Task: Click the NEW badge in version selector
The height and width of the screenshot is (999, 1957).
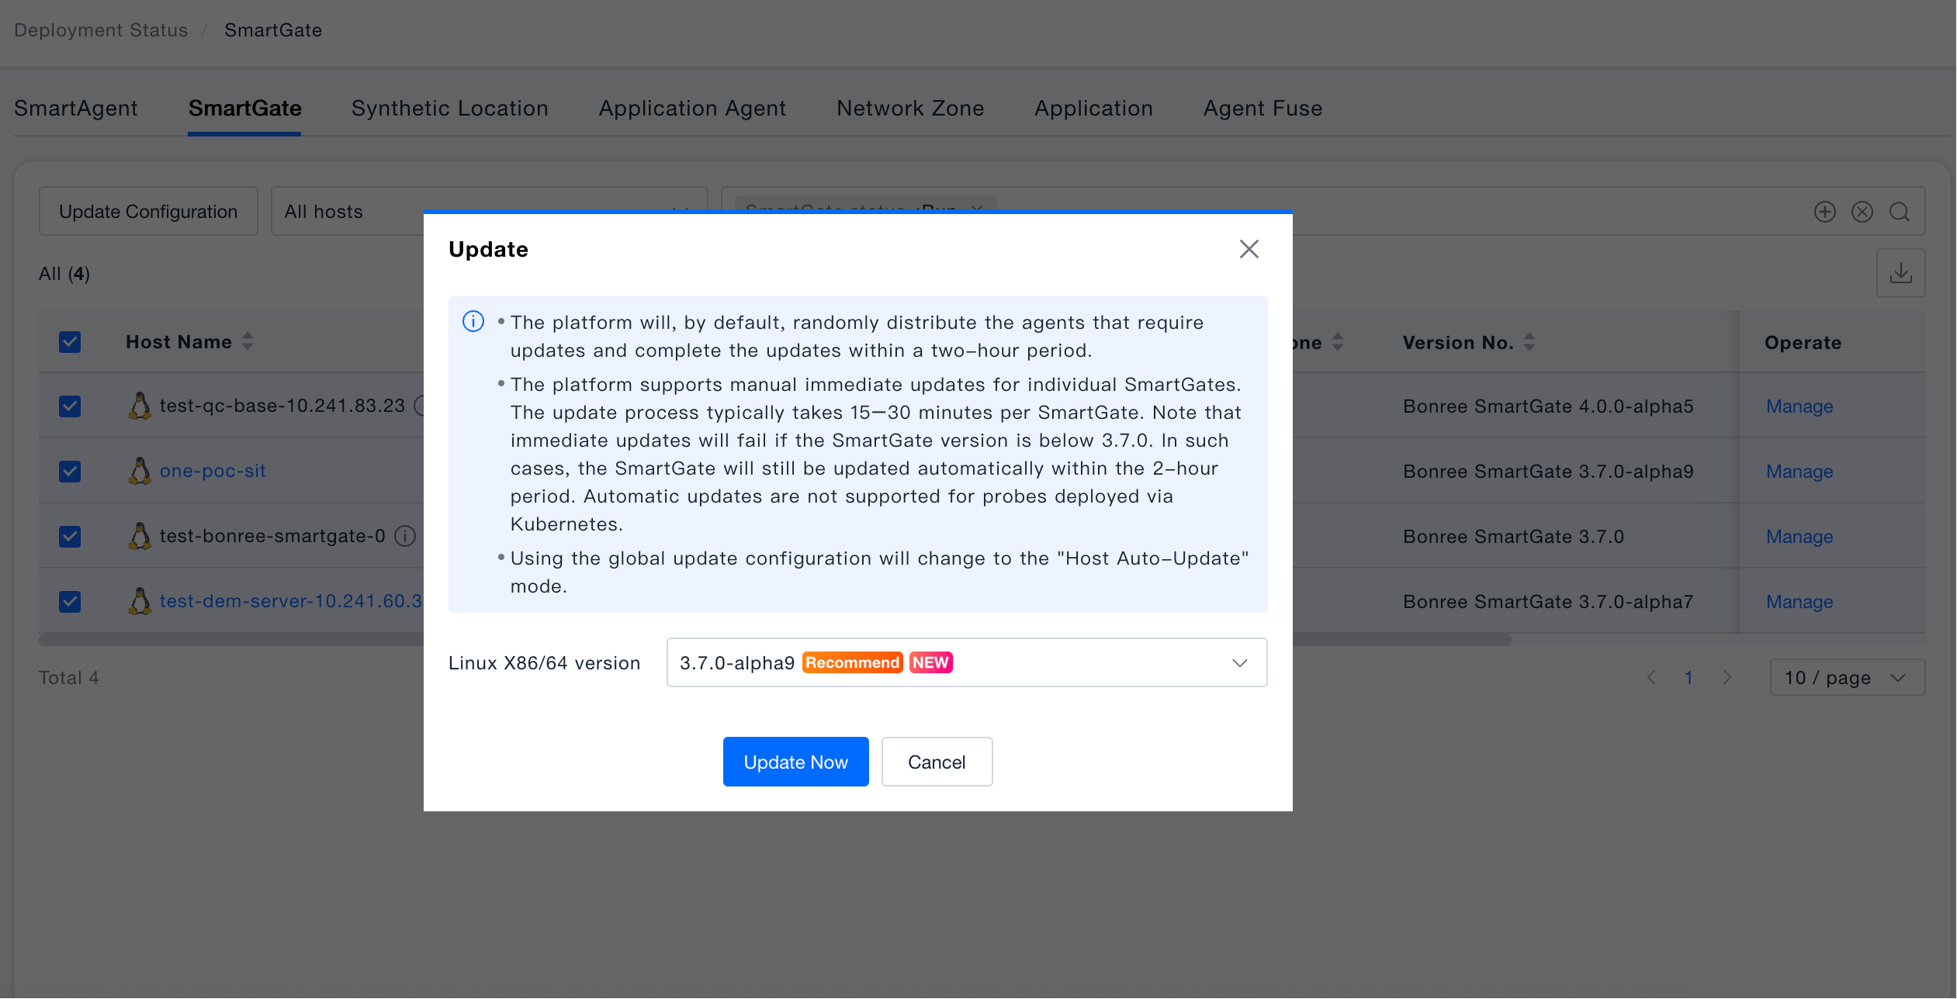Action: pos(930,662)
